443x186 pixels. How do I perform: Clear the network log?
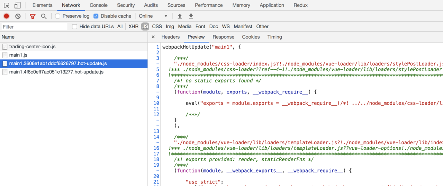(18, 16)
